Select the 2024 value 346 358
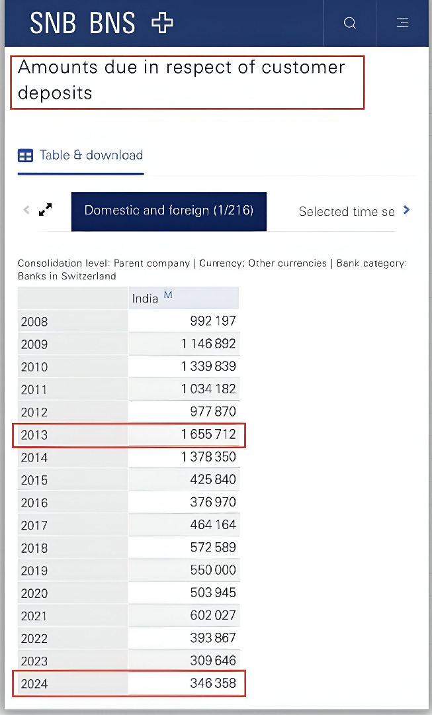432x715 pixels. pyautogui.click(x=208, y=683)
